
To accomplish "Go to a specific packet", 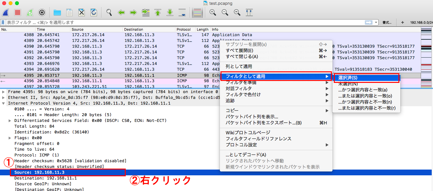I will tap(146, 13).
